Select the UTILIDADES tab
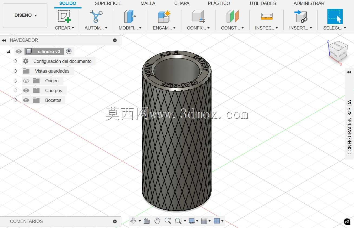354x228 pixels. pyautogui.click(x=263, y=4)
